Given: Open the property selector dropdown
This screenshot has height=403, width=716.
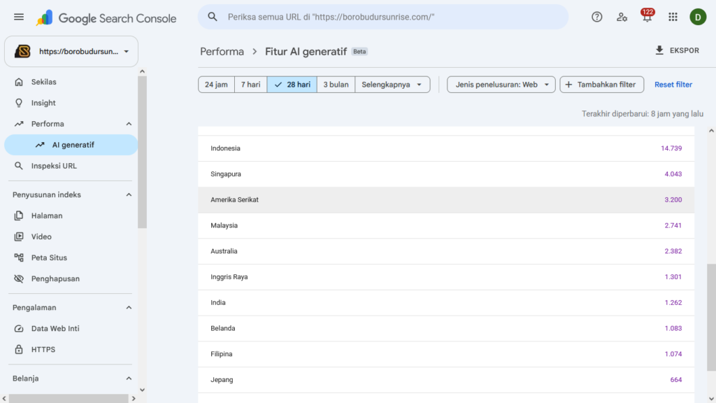Looking at the screenshot, I should 71,52.
